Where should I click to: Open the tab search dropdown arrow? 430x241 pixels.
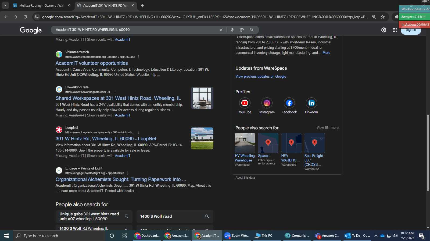tap(5, 5)
